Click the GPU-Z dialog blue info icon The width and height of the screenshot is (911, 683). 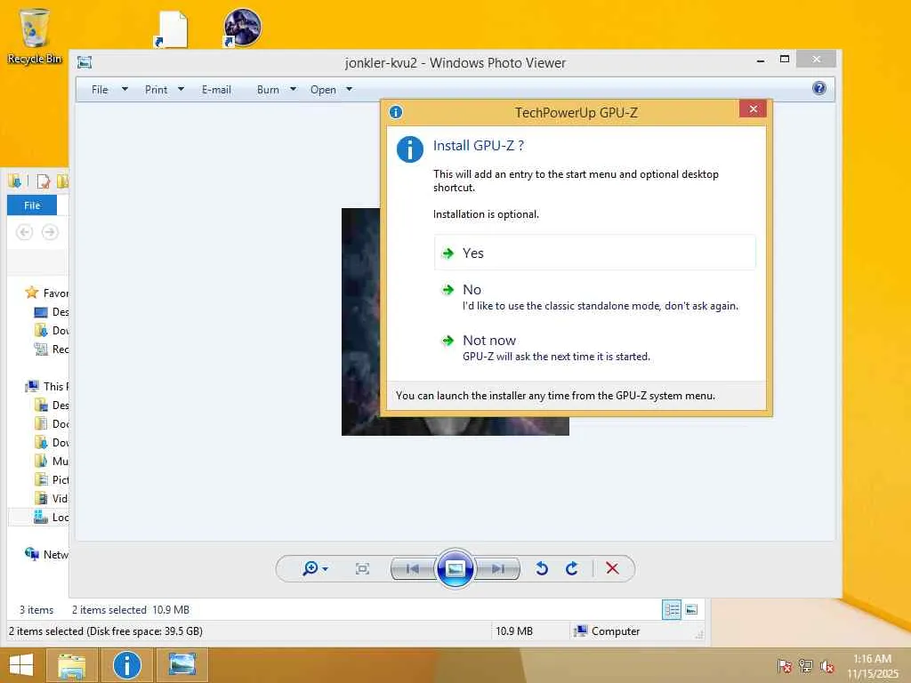(x=409, y=149)
